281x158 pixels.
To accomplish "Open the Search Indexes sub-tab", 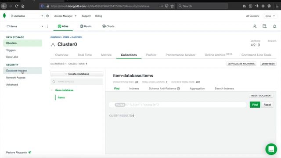I will [224, 89].
